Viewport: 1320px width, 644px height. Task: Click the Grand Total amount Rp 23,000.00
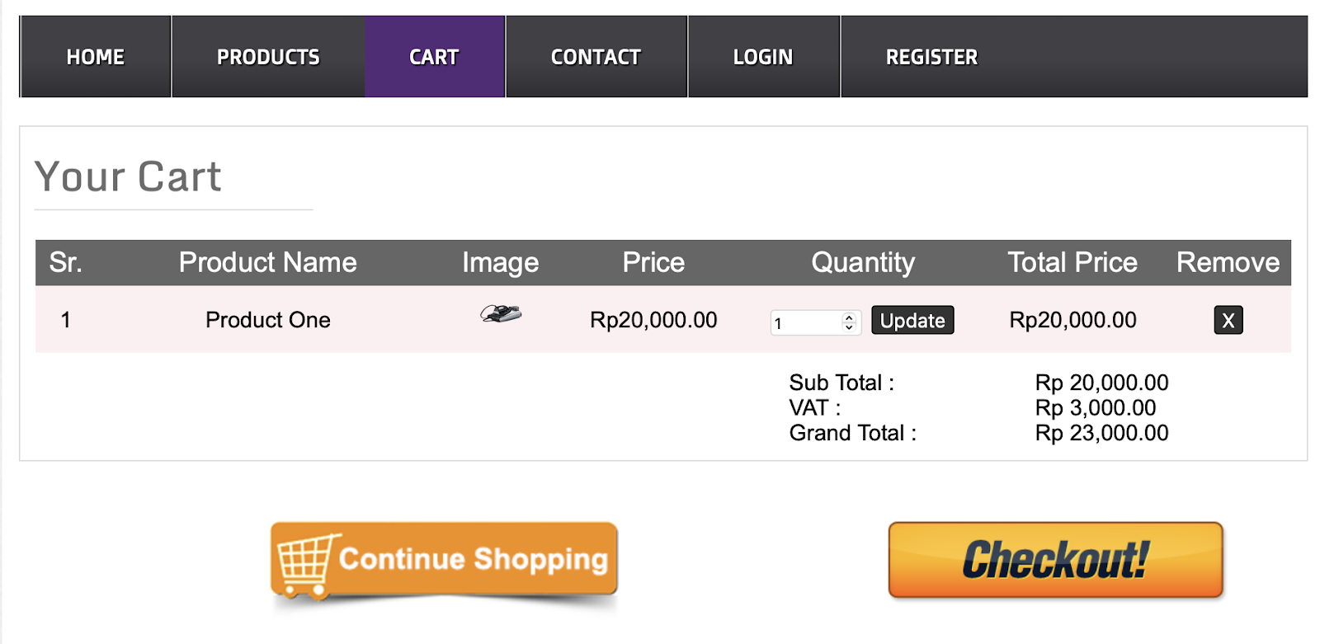[x=1101, y=433]
